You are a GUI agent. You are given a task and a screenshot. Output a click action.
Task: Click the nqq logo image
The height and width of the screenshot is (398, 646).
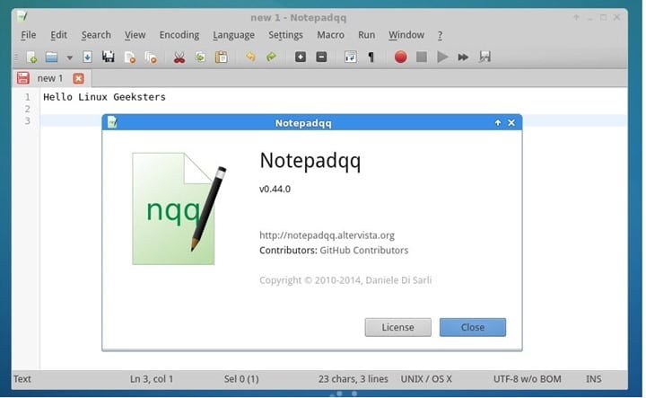click(x=179, y=208)
